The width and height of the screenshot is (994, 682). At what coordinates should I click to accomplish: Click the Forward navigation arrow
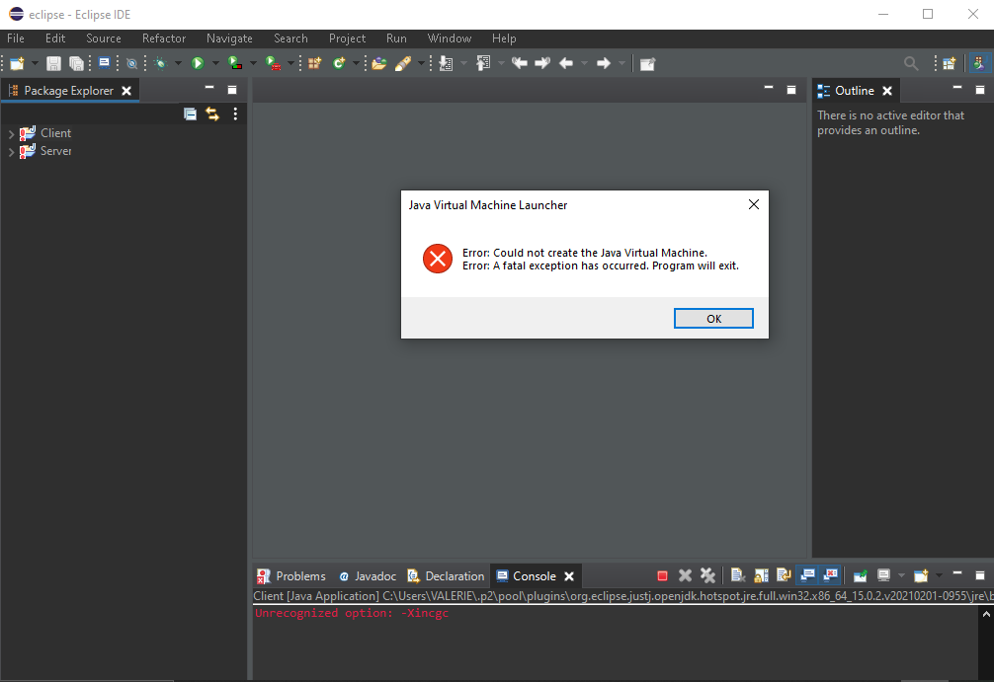[x=604, y=63]
